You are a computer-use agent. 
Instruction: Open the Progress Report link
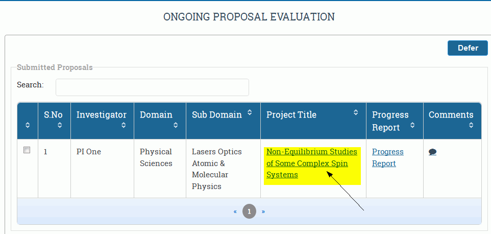(388, 157)
